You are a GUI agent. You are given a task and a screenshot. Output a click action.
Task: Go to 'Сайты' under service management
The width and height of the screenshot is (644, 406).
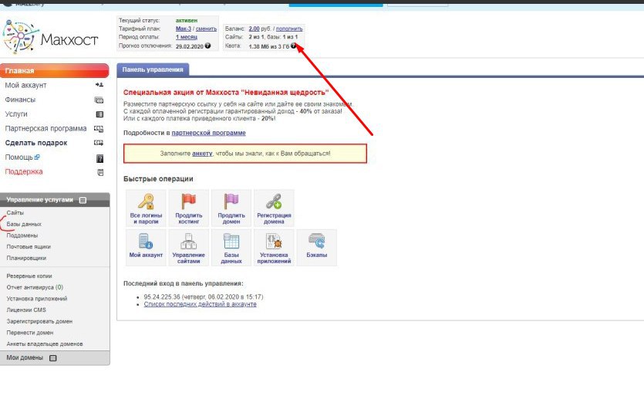(x=15, y=212)
